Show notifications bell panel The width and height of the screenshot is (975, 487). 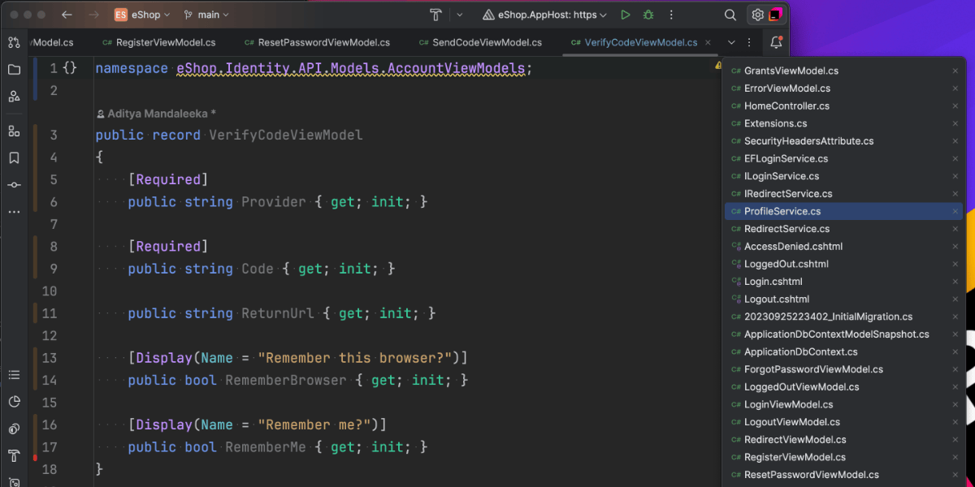[x=776, y=42]
